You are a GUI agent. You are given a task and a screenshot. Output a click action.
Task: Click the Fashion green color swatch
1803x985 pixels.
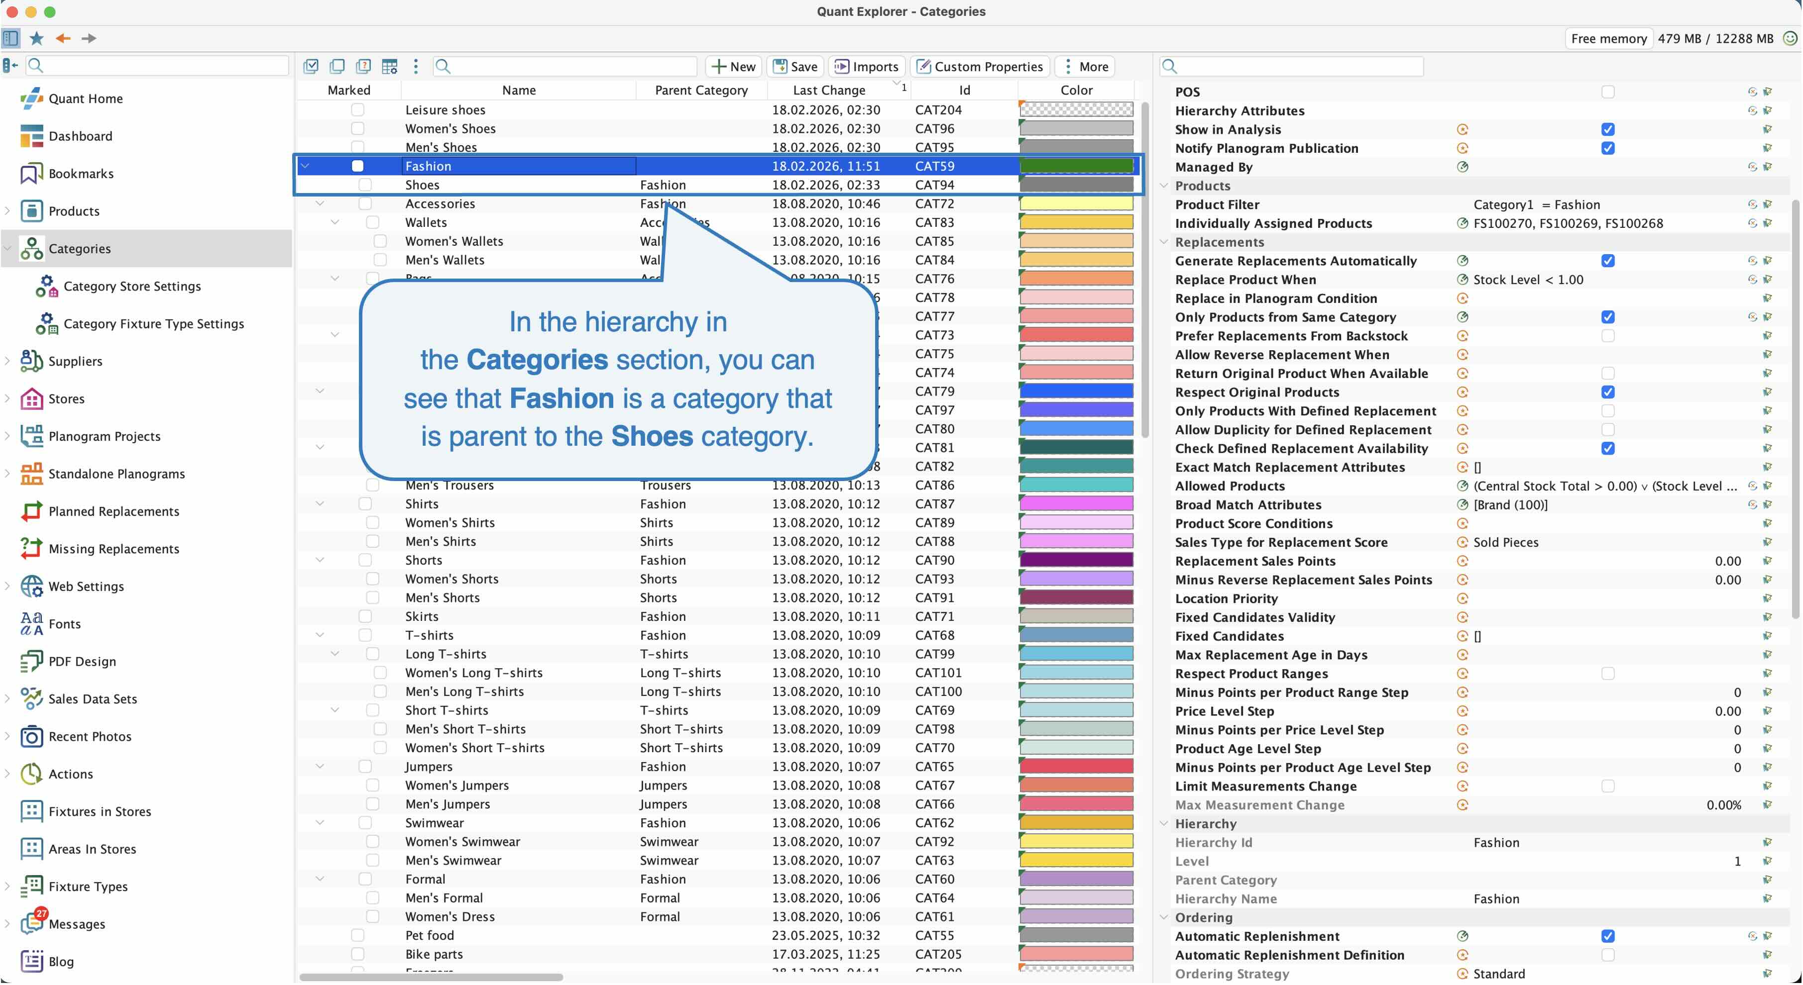pos(1076,167)
